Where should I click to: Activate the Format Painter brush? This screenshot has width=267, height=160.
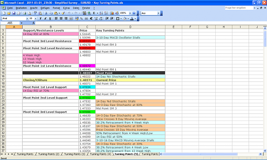pyautogui.click(x=63, y=13)
